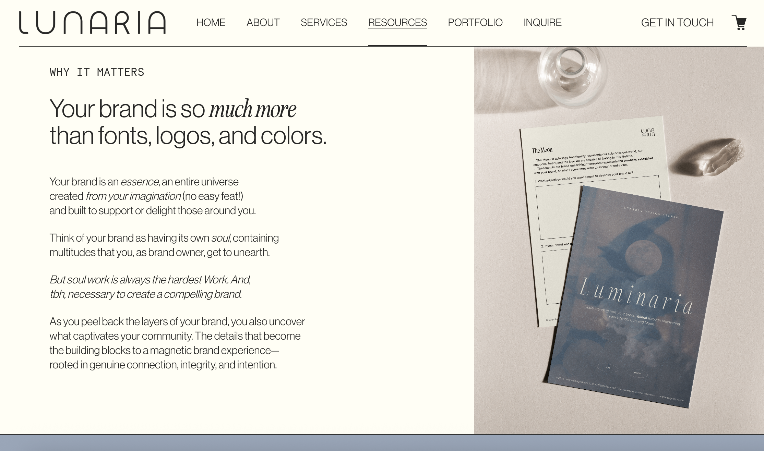
Task: Click the SUN oval on the Luminaria card
Action: (607, 368)
